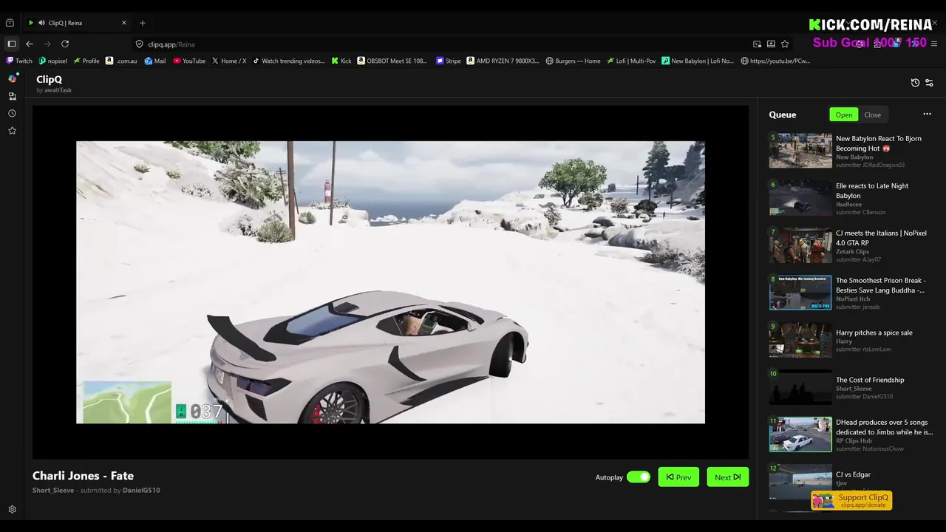Screen dimensions: 946x532
Task: Select thumbnail of New Babylon React To Bjorn
Action: coord(800,151)
